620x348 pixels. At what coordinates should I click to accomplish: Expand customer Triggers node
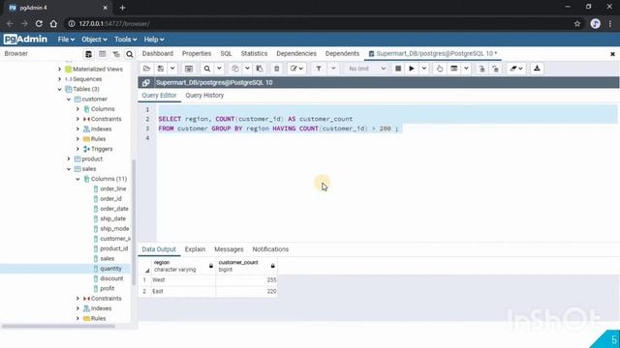77,149
